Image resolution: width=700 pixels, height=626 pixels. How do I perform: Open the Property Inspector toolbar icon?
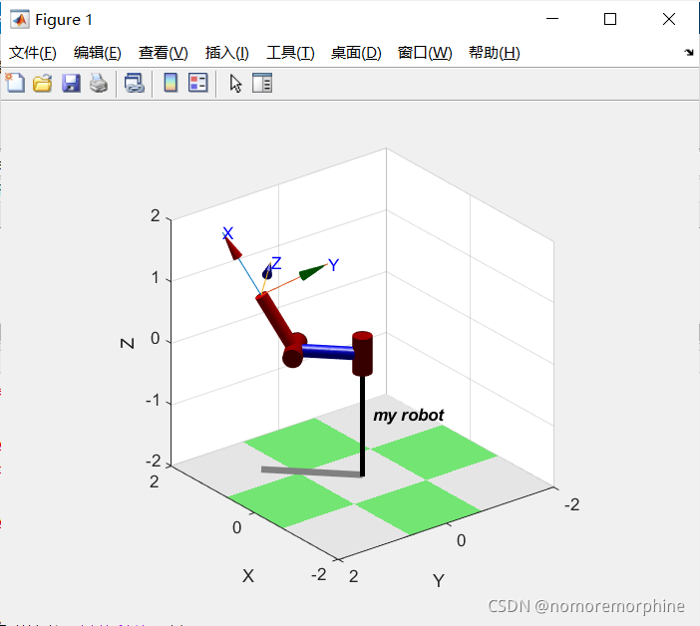point(262,83)
